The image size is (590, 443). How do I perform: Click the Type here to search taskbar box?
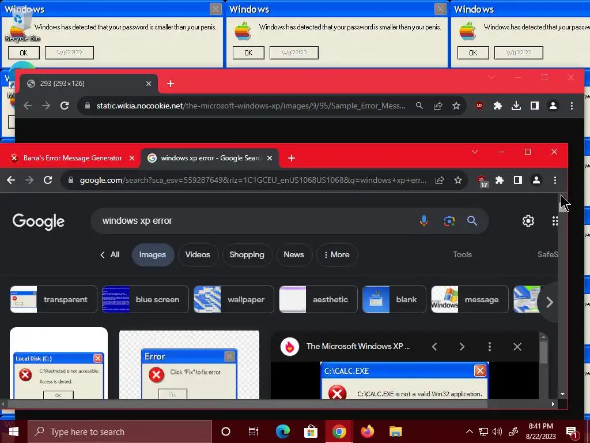click(x=120, y=431)
